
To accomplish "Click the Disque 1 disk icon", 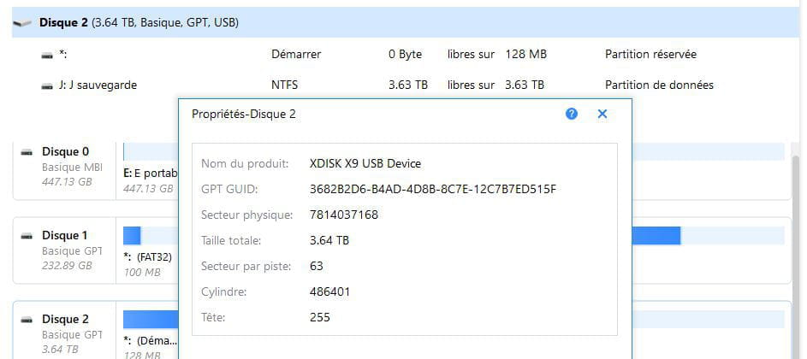I will click(x=27, y=236).
